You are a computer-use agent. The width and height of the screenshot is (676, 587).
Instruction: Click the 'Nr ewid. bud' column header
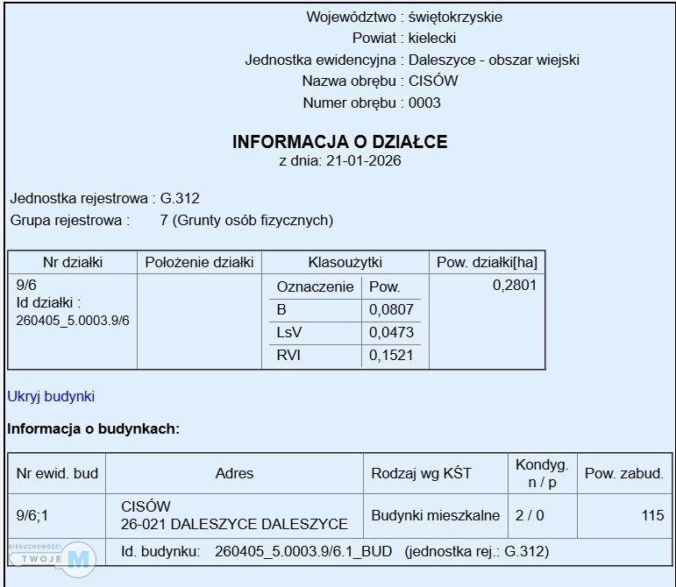tap(57, 473)
